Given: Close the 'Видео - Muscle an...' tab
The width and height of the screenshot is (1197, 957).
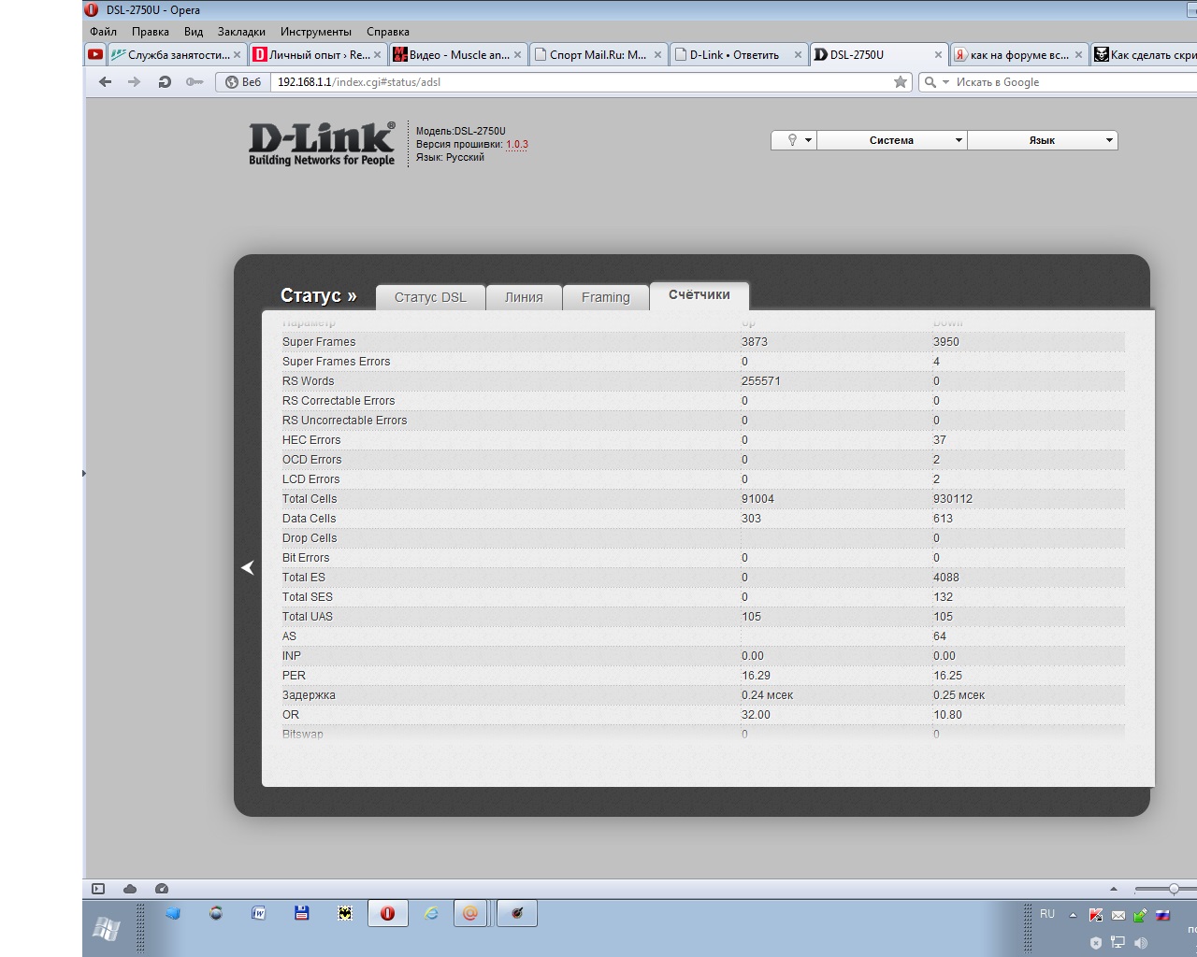Looking at the screenshot, I should (x=518, y=55).
